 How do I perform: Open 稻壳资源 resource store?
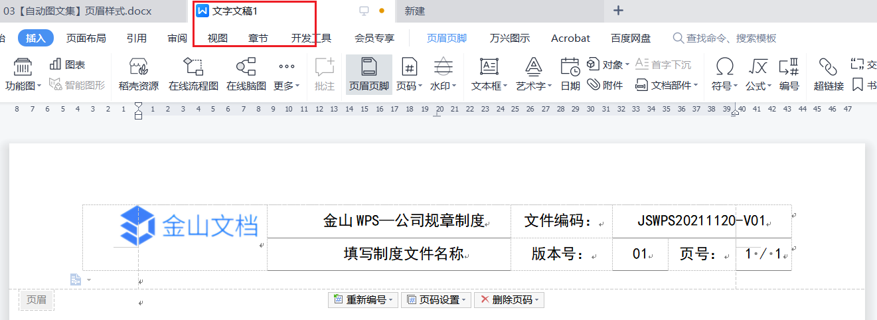(138, 74)
